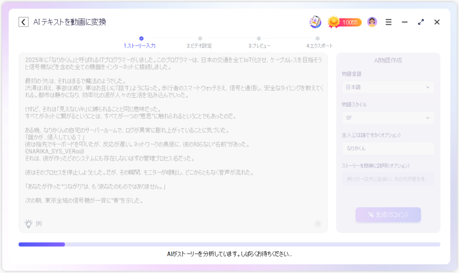Click the back arrow beside the title

tap(23, 22)
